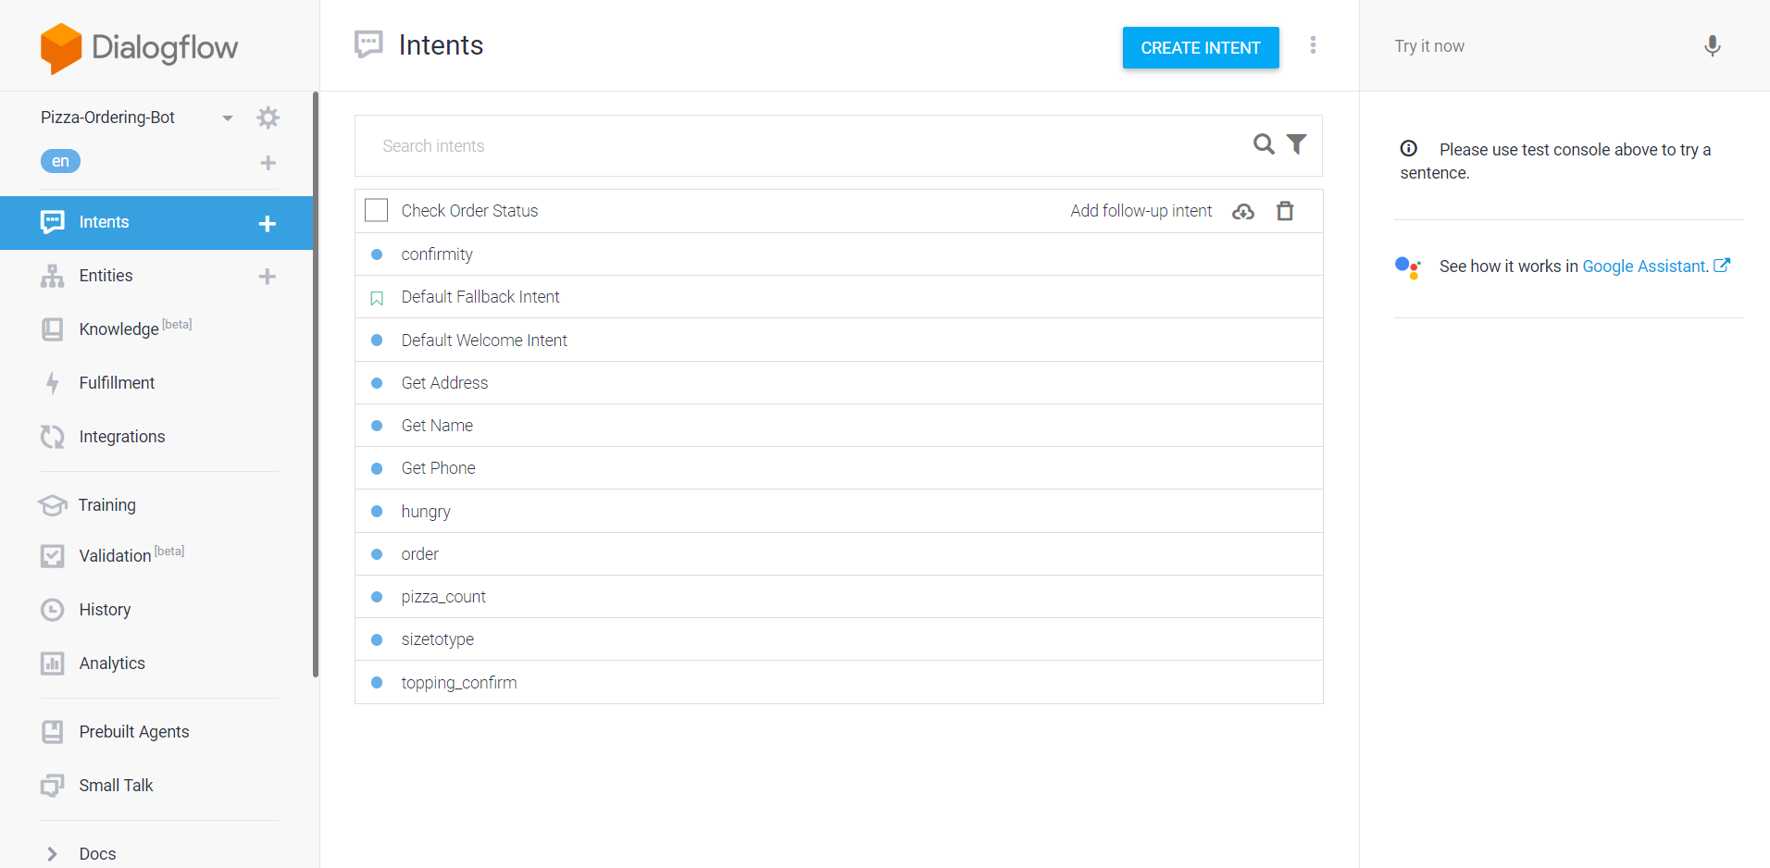This screenshot has height=868, width=1770.
Task: Expand the Docs section chevron
Action: 51,853
